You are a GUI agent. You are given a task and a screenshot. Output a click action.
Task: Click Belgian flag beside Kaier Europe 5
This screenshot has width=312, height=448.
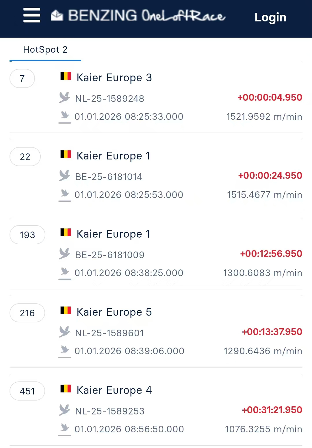coord(66,311)
